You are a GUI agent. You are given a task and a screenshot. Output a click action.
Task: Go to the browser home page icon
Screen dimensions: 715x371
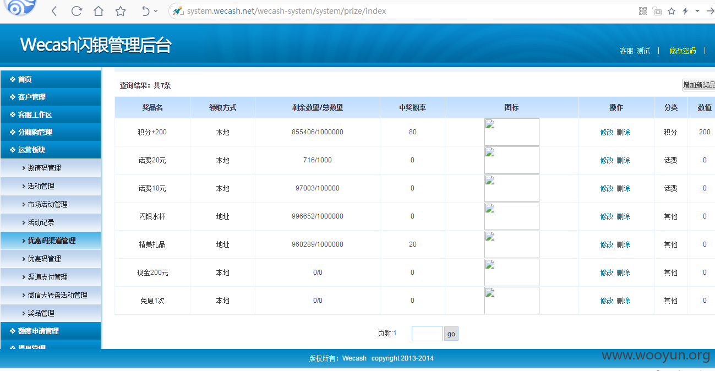coord(99,11)
